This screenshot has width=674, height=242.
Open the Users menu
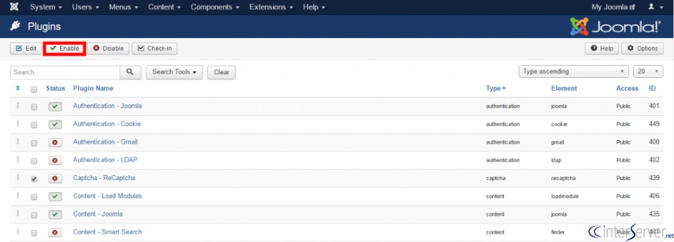[86, 7]
